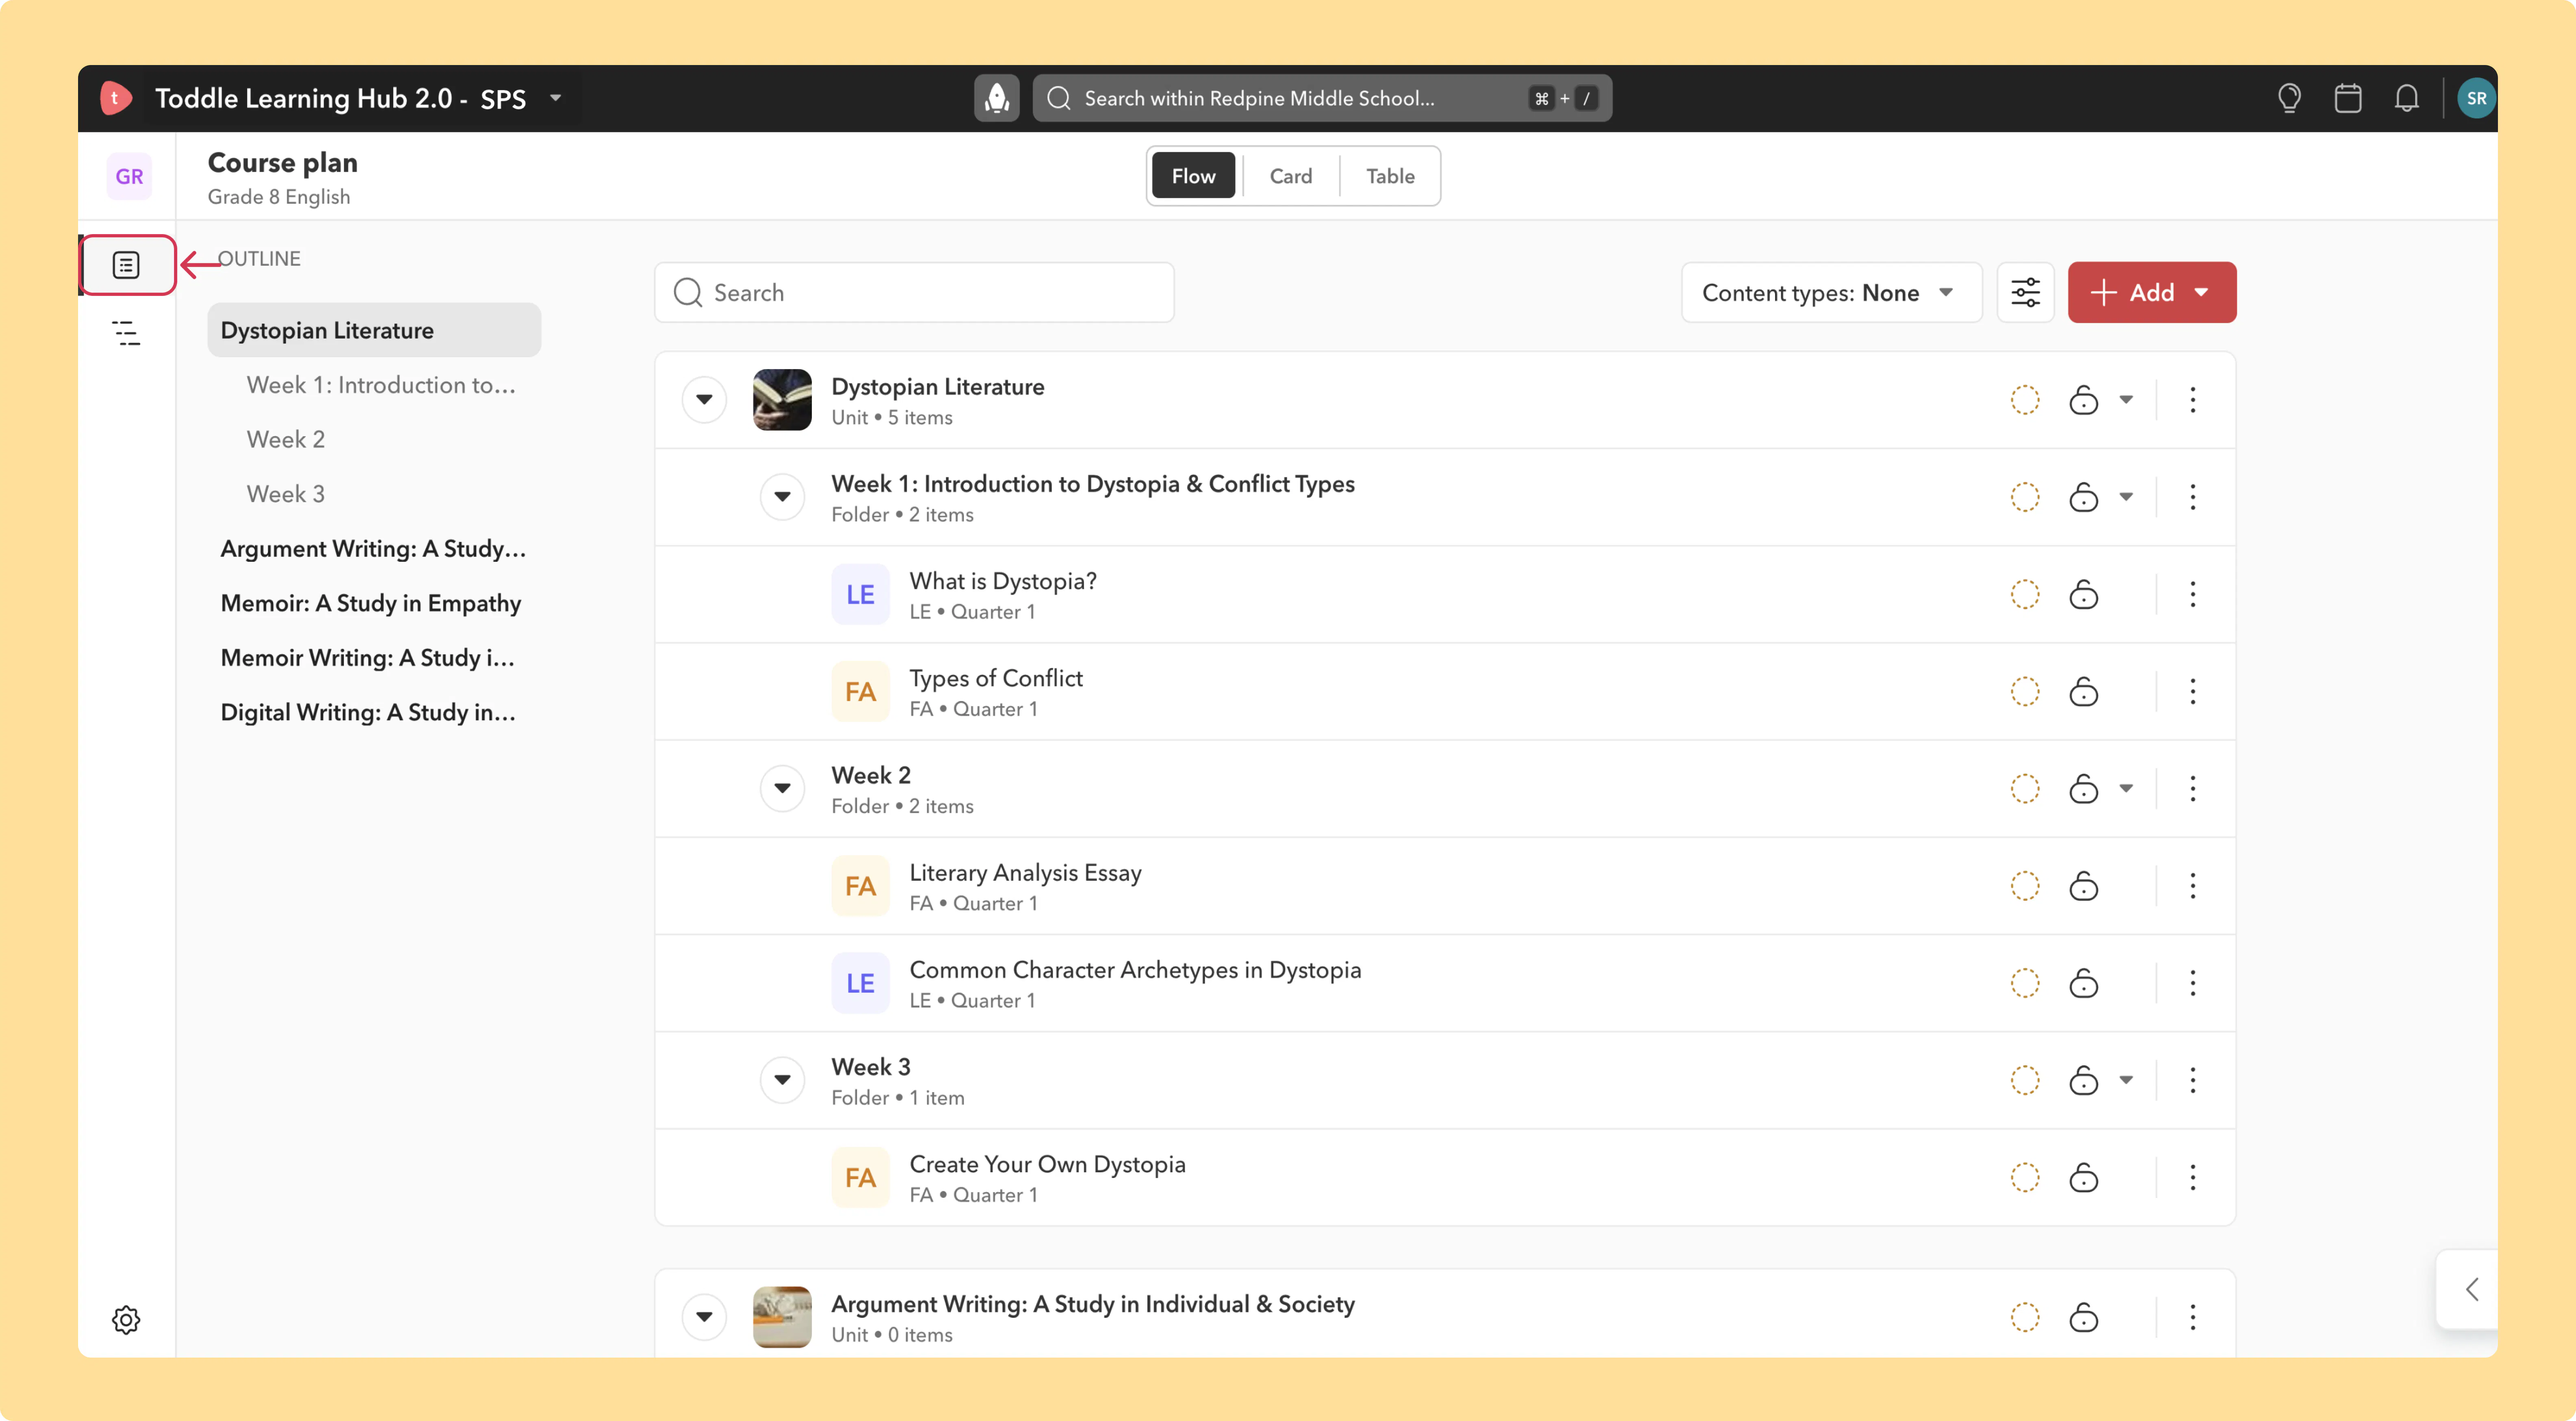Viewport: 2576px width, 1421px height.
Task: Open the lightbulb tips icon
Action: tap(2289, 98)
